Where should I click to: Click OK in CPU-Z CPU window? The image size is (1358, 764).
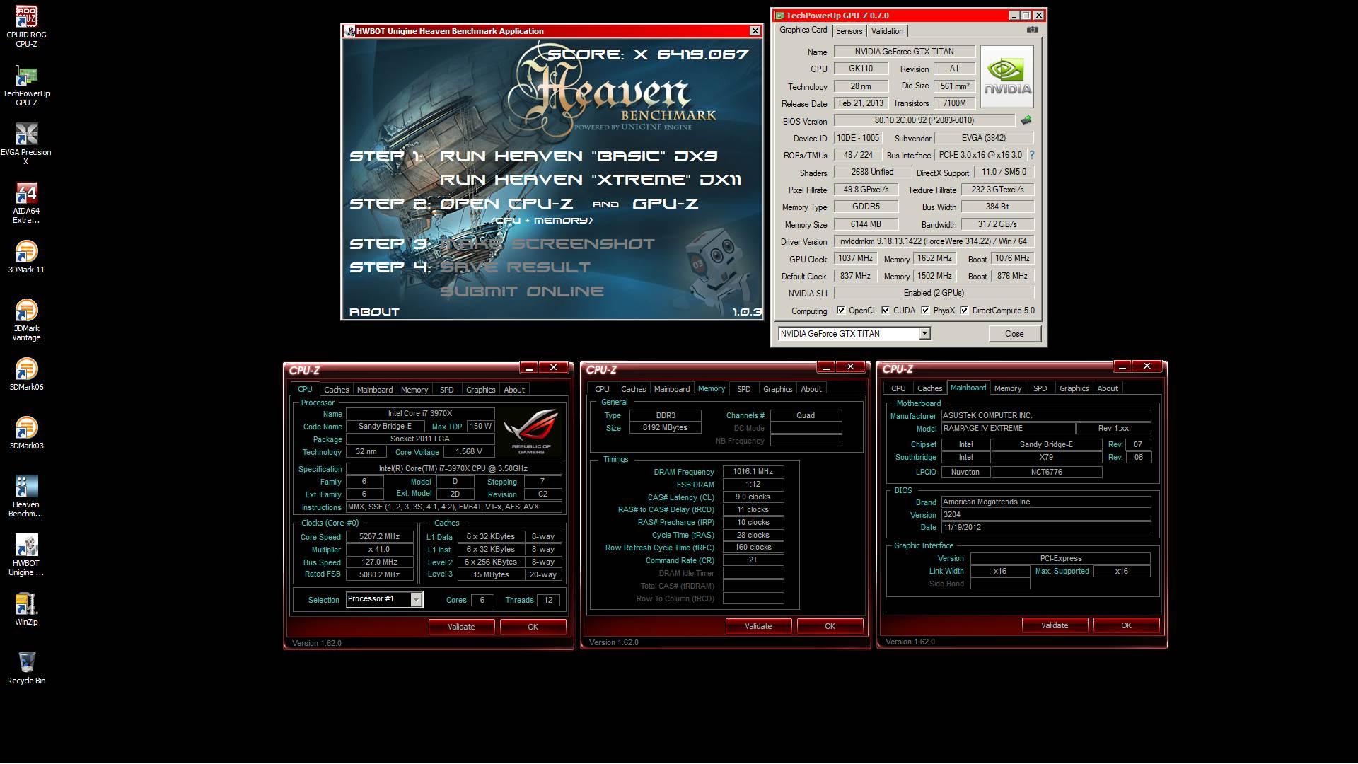(533, 627)
